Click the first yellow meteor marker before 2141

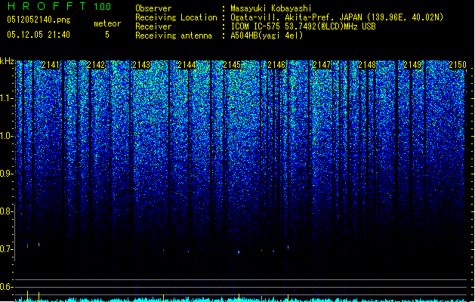[x=28, y=296]
